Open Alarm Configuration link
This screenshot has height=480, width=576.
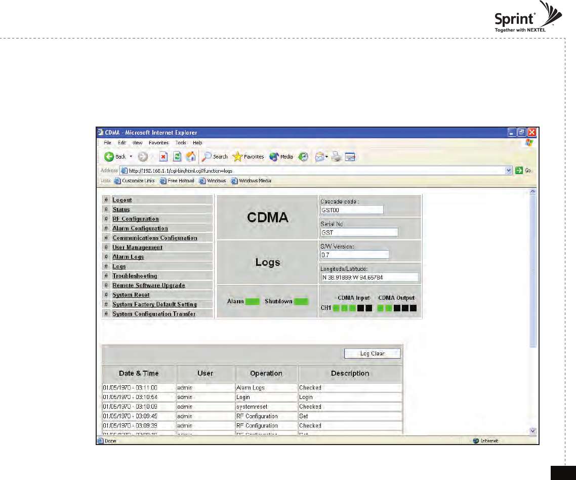coord(140,228)
